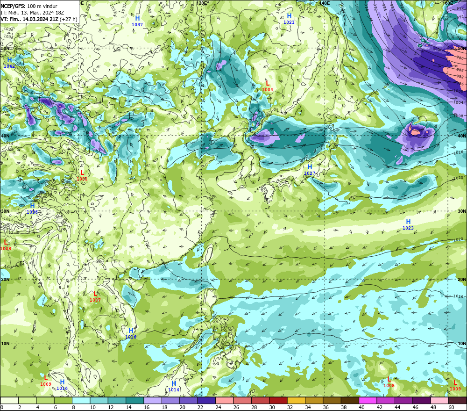Viewport: 467px width, 411px height.
Task: Select the lavender 16–18 legend swatch
Action: (x=153, y=400)
